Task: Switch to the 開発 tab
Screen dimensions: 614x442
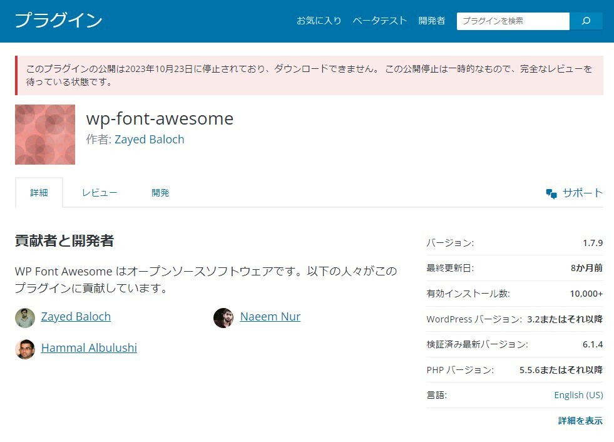Action: (160, 192)
